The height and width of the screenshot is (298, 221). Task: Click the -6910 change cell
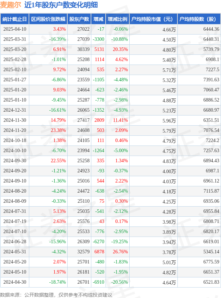99,282
